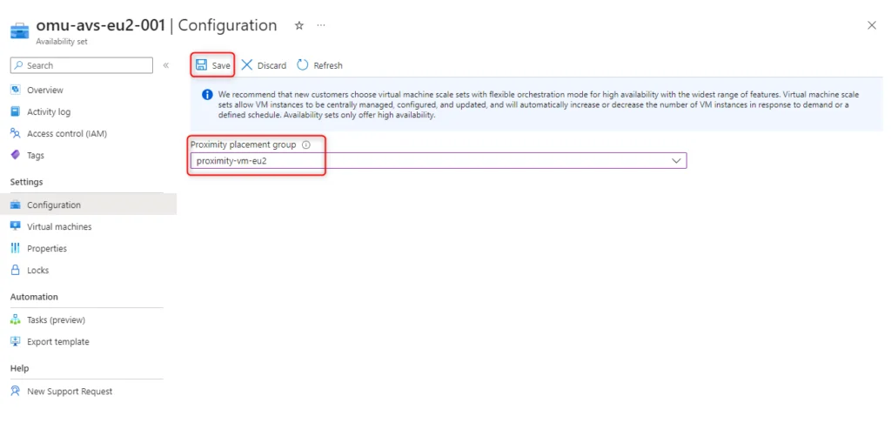Image resolution: width=891 pixels, height=423 pixels.
Task: Select Virtual machines in the sidebar
Action: [x=59, y=226]
